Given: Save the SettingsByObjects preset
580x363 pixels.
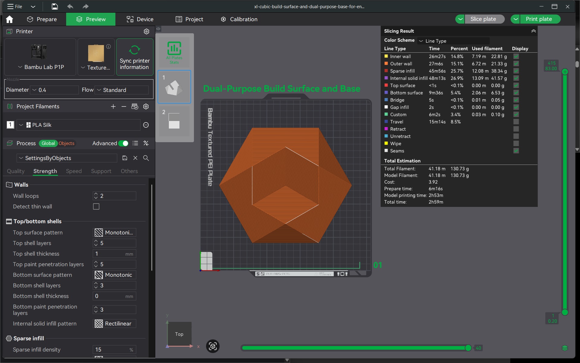Looking at the screenshot, I should click(125, 158).
